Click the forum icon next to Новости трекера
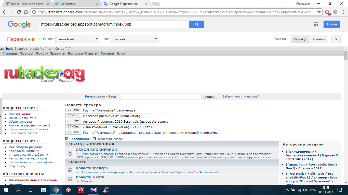Viewport: 348px width, 195px height. (x=70, y=170)
